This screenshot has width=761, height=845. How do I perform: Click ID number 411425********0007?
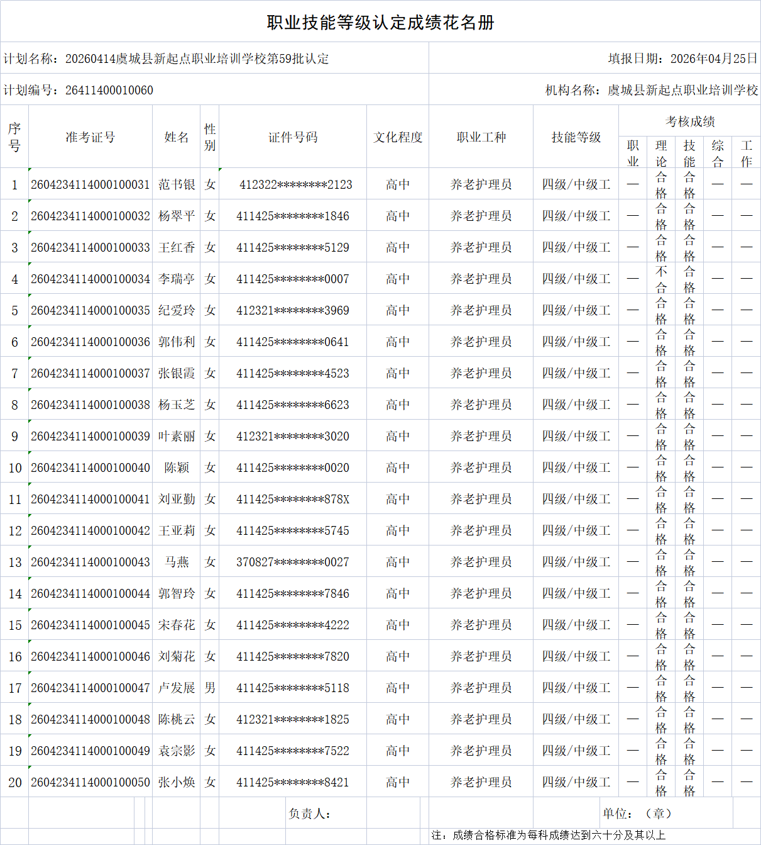293,279
